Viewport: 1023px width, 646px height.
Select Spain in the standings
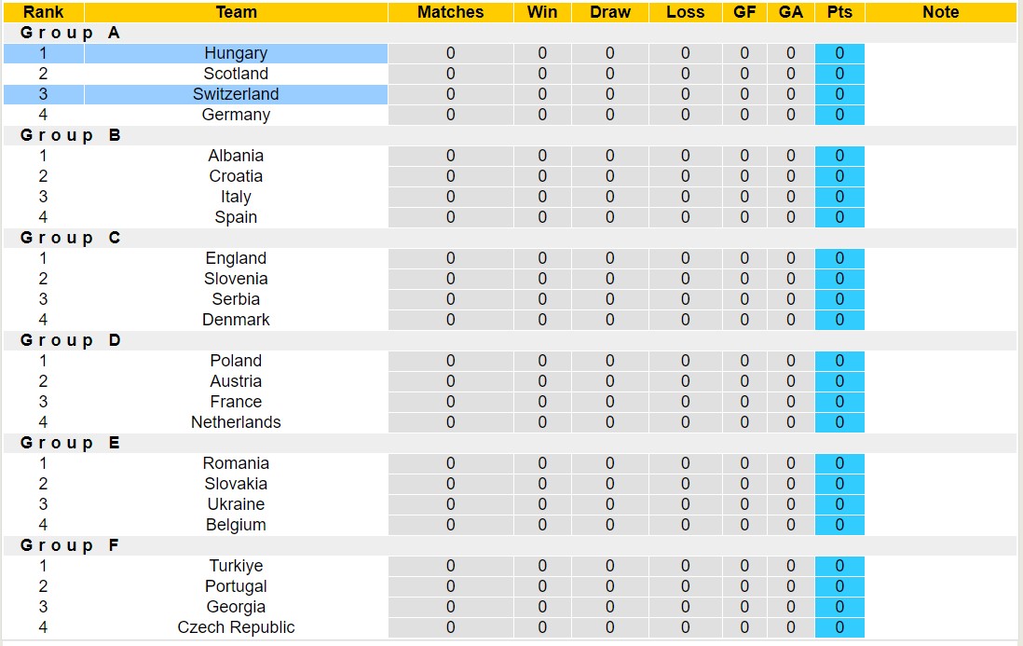236,217
